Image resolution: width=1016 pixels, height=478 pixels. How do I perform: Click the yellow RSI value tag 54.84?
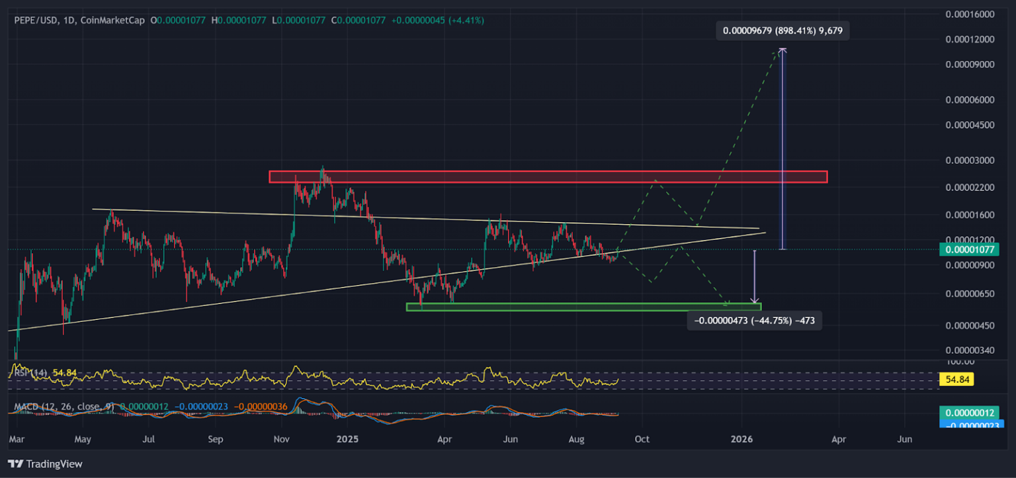(956, 379)
